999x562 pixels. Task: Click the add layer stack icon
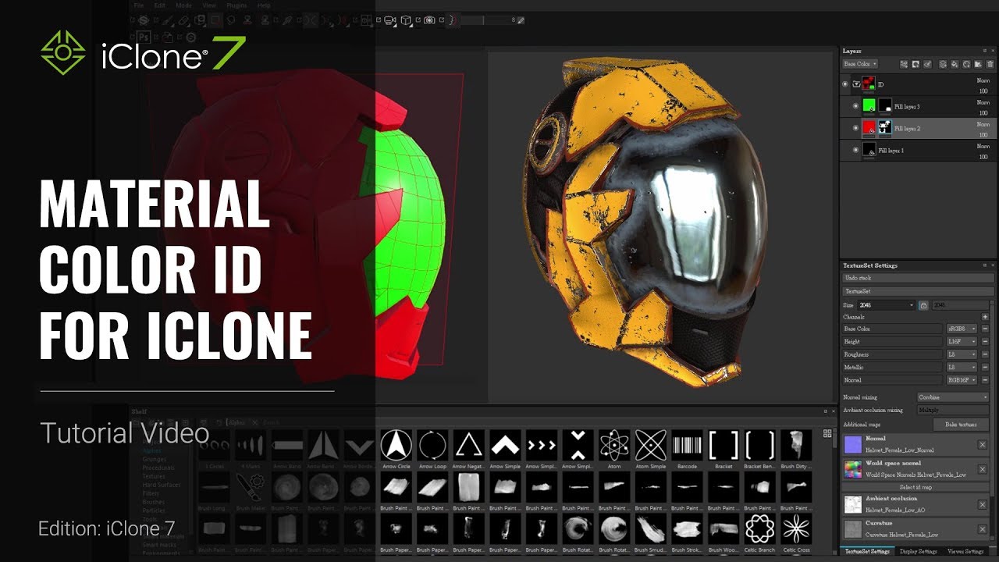click(943, 64)
